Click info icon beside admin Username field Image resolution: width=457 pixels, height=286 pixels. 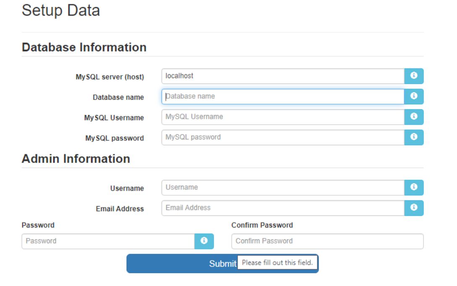tap(414, 187)
